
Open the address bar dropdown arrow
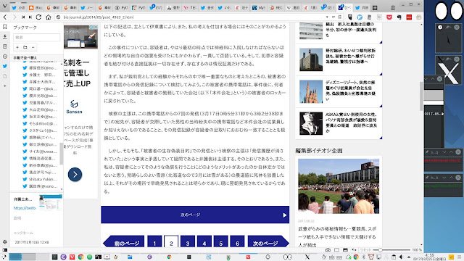point(327,17)
